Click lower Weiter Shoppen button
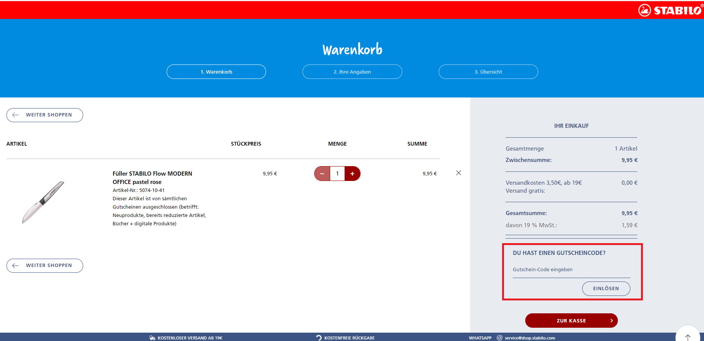This screenshot has height=341, width=704. coord(45,266)
